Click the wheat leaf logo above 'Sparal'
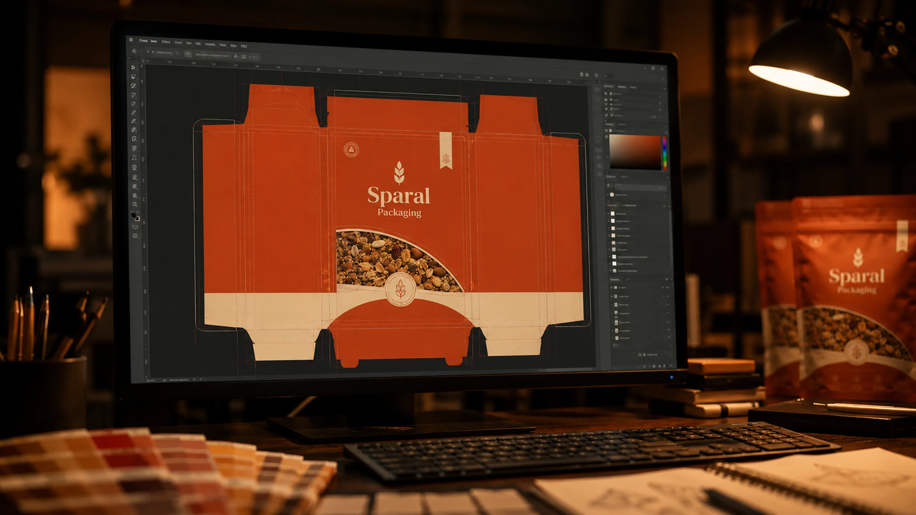Screen dimensions: 916x515 click(x=399, y=173)
